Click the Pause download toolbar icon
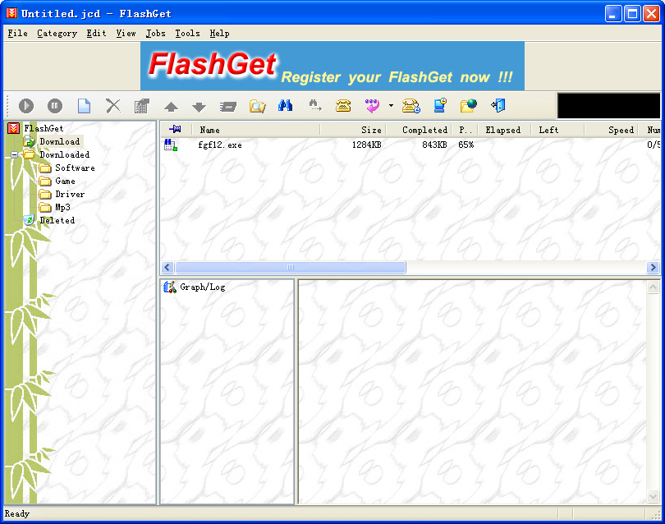Screen dimensions: 665x524 click(55, 106)
